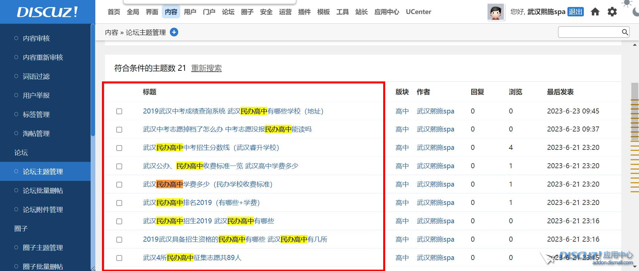Open thread 武汉公办、民办高中收费标准一览
The image size is (639, 271).
(x=220, y=166)
